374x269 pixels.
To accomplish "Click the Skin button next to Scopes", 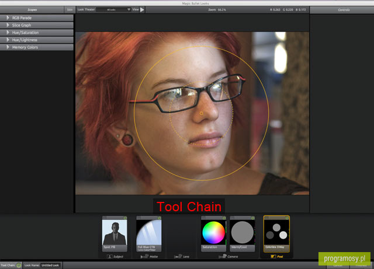I will click(x=70, y=10).
